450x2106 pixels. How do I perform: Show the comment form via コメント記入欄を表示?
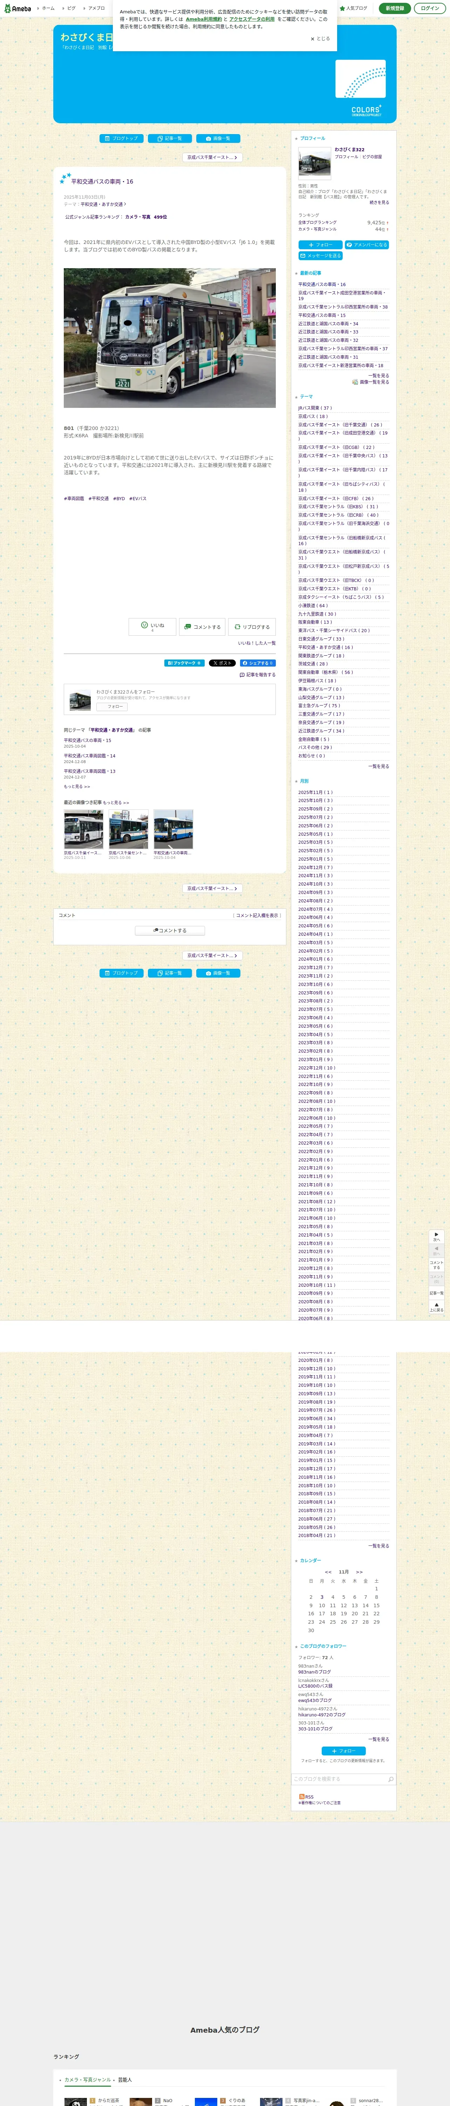coord(257,916)
